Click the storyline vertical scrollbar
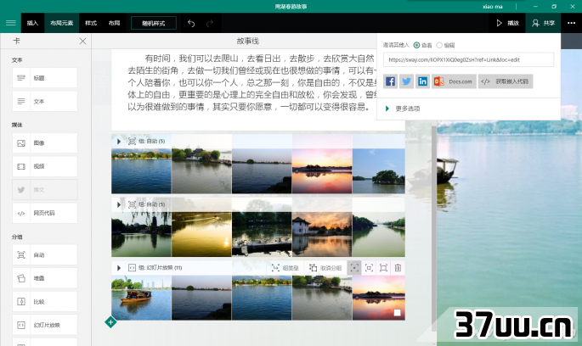Viewport: 582px width, 346px height. tap(434, 228)
